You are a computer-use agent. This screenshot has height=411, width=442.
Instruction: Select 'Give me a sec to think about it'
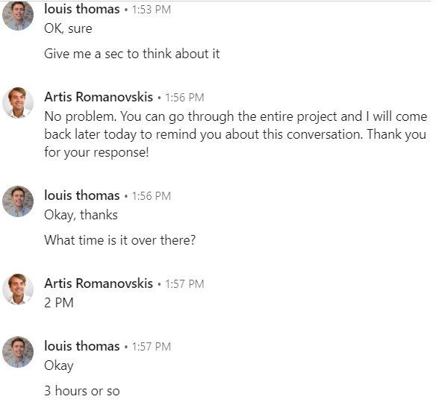click(x=132, y=54)
